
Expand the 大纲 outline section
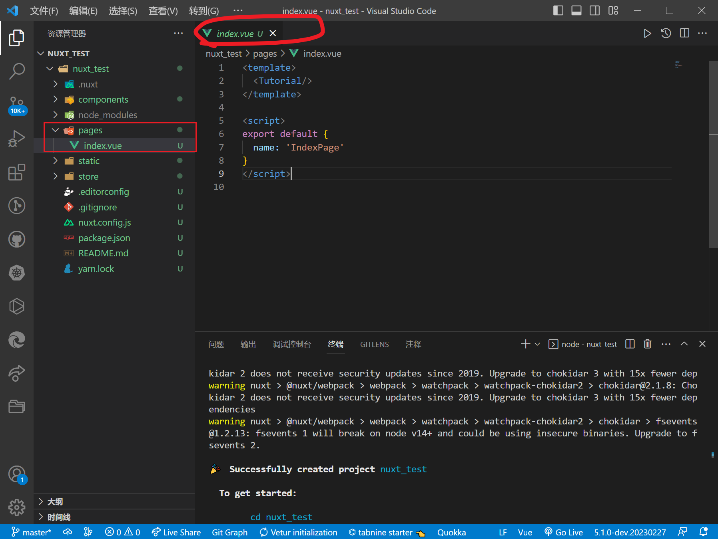pos(55,501)
